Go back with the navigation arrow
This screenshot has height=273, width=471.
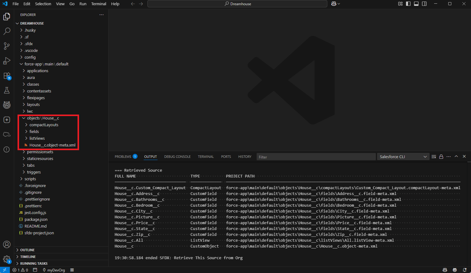click(x=133, y=4)
